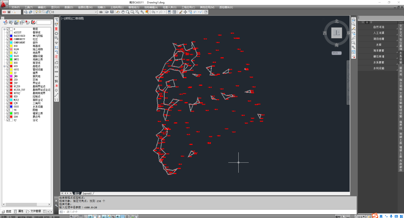Click the 自然河流 button in right panel
404x218 pixels.
[x=378, y=27]
